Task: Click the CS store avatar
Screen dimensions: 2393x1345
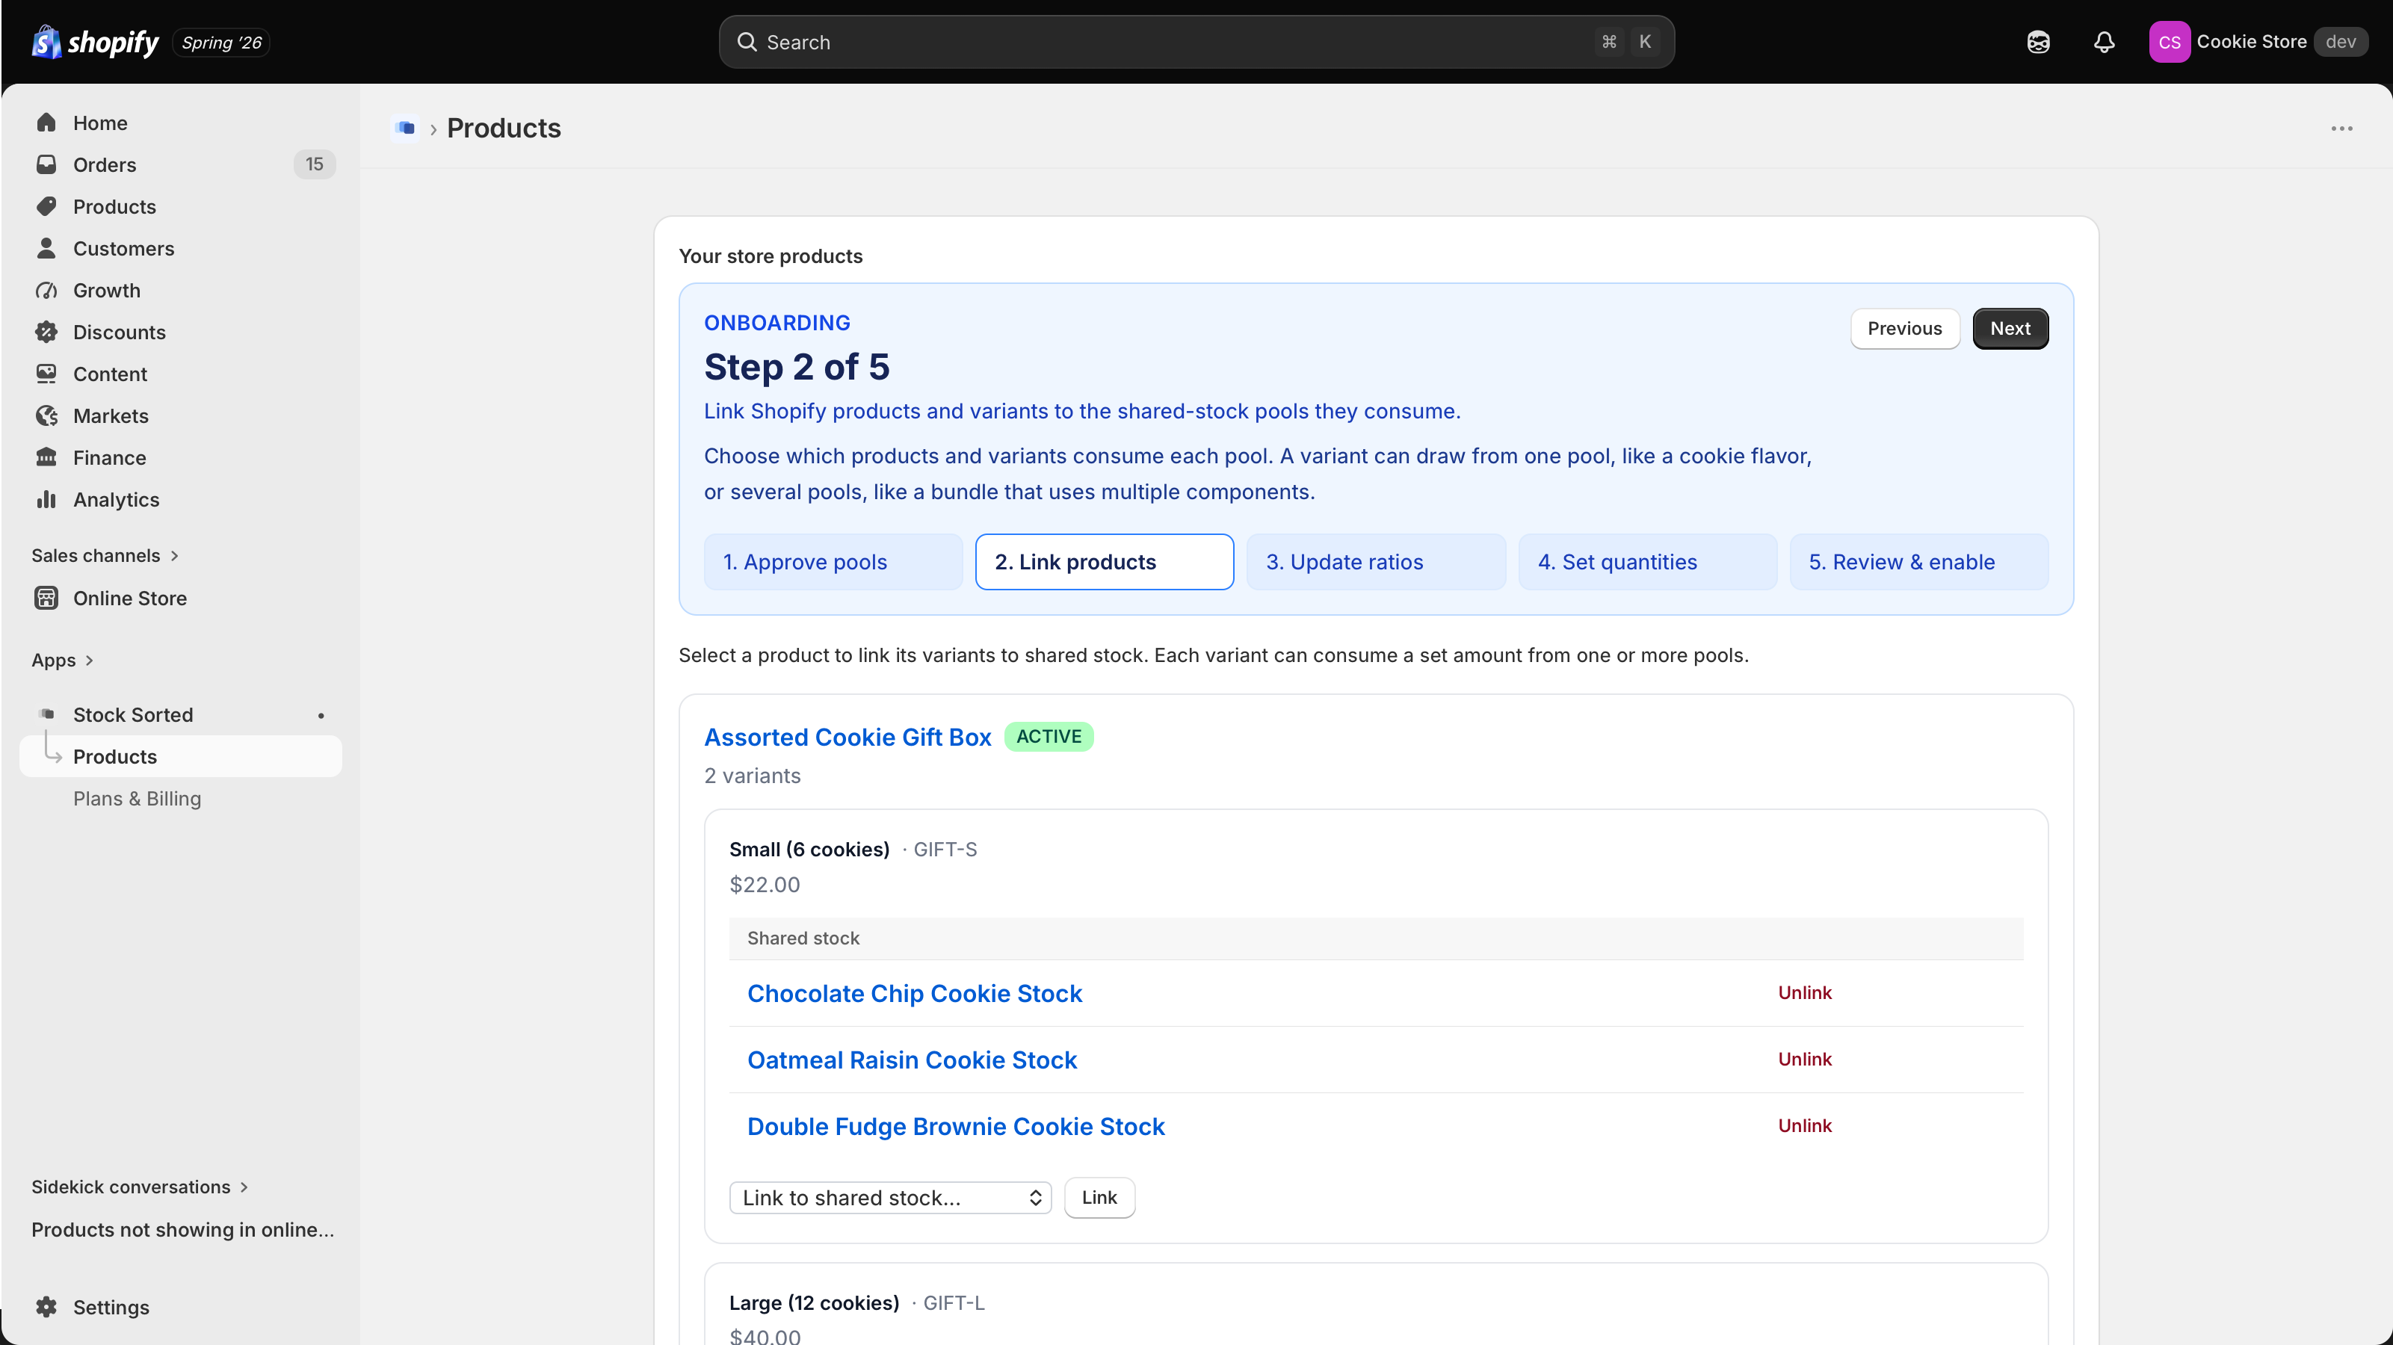Action: (2169, 42)
